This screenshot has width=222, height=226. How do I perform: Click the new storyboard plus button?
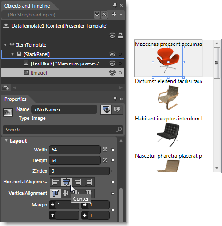pyautogui.click(x=114, y=14)
